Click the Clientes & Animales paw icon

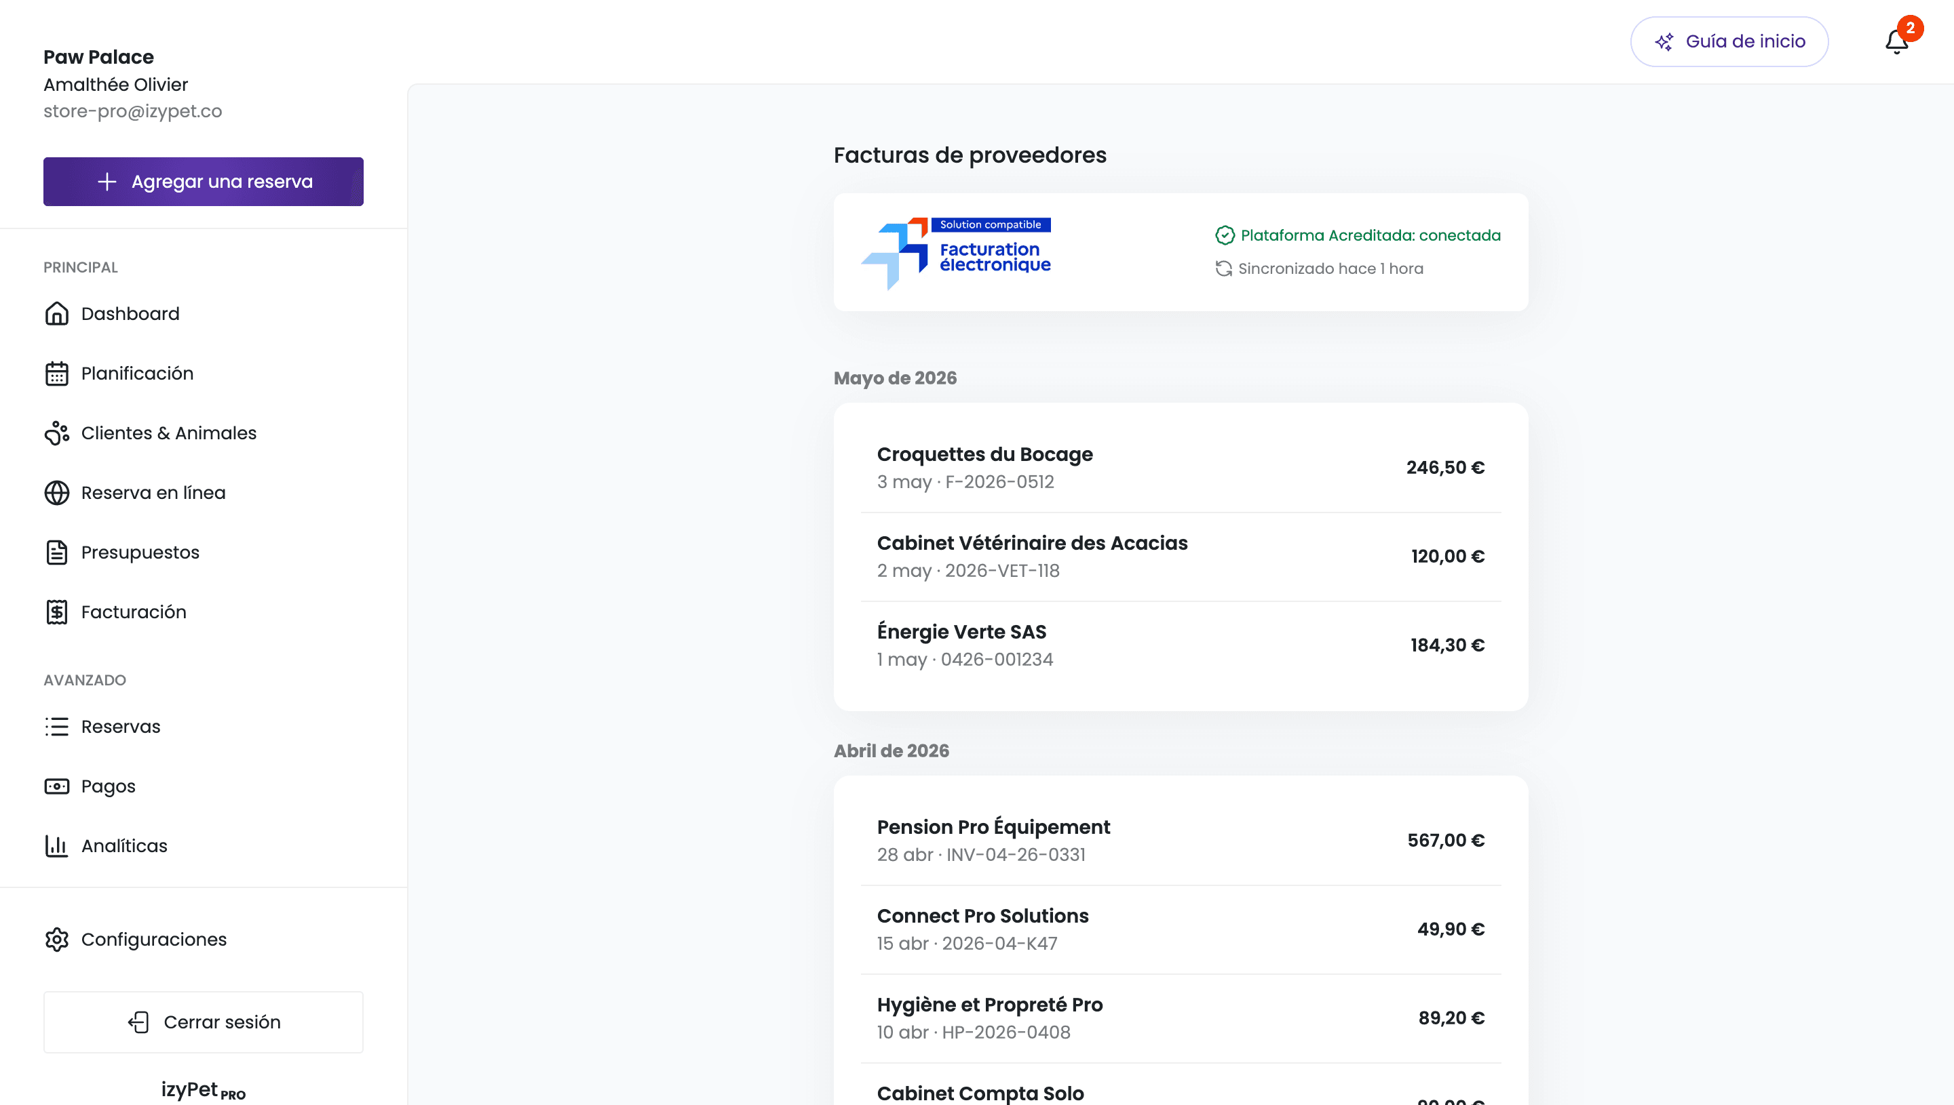point(57,433)
